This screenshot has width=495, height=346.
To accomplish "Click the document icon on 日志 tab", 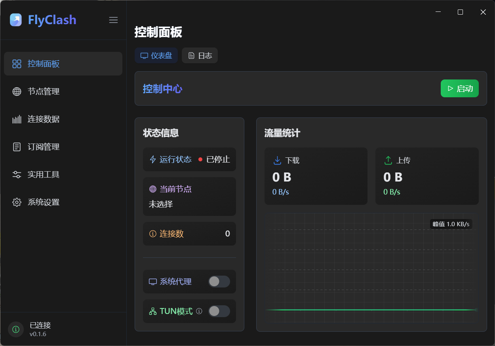I will 191,56.
